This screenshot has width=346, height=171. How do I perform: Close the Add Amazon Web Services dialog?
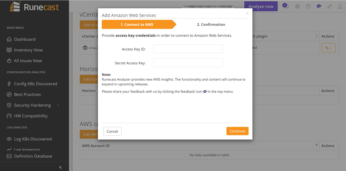[247, 13]
